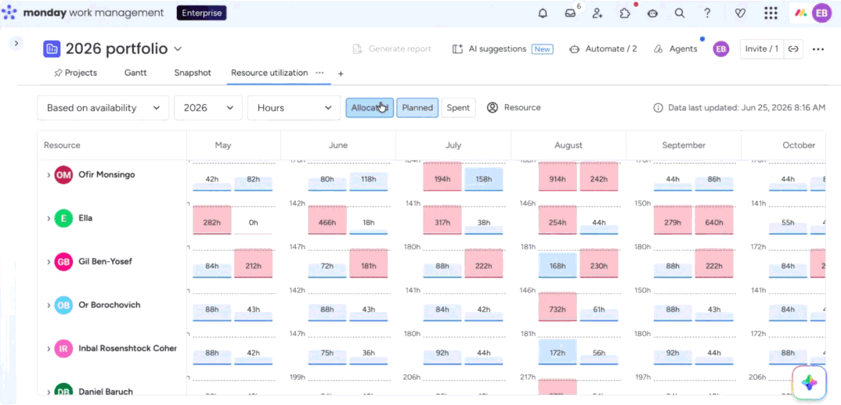This screenshot has height=405, width=841.
Task: Toggle the Planned filter
Action: click(x=417, y=108)
